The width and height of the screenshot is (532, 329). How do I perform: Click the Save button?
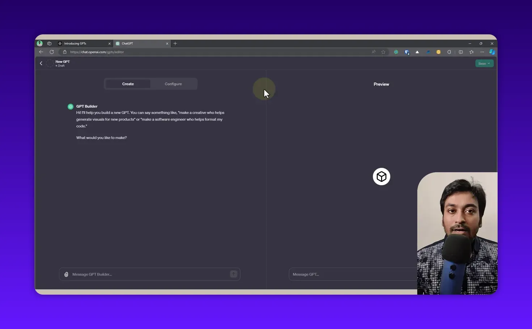tap(482, 63)
